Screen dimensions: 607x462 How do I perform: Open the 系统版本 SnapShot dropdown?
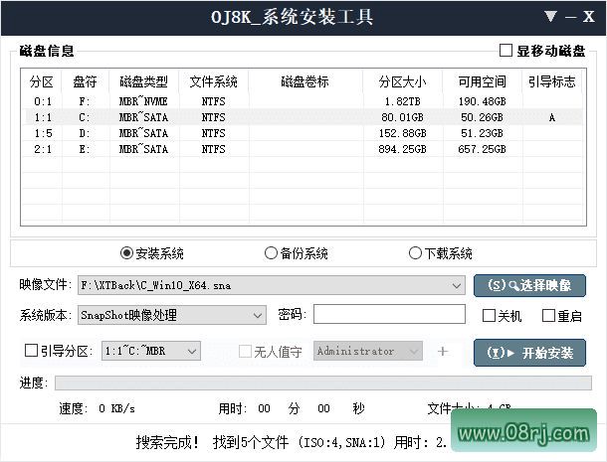258,315
